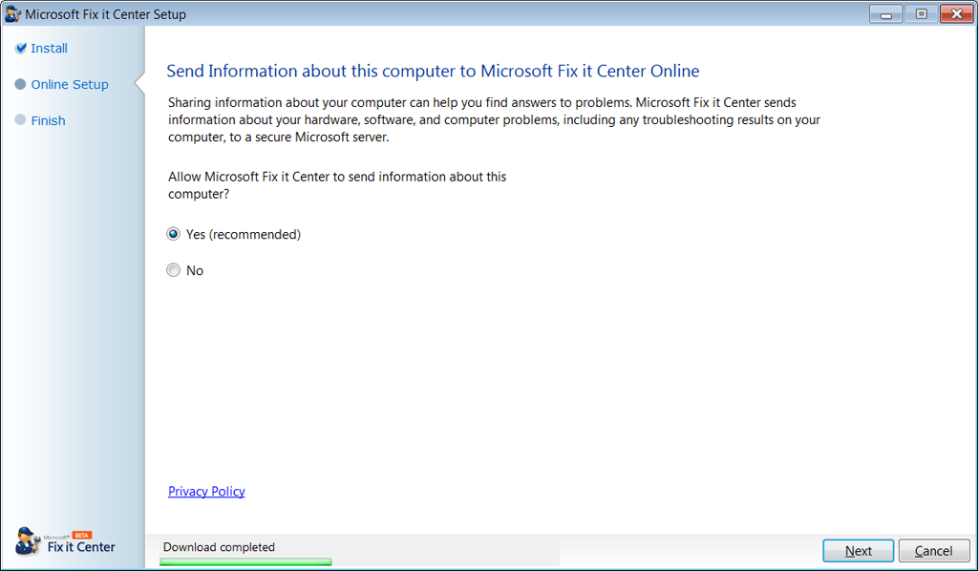The height and width of the screenshot is (571, 978).
Task: Close the setup window
Action: point(956,13)
